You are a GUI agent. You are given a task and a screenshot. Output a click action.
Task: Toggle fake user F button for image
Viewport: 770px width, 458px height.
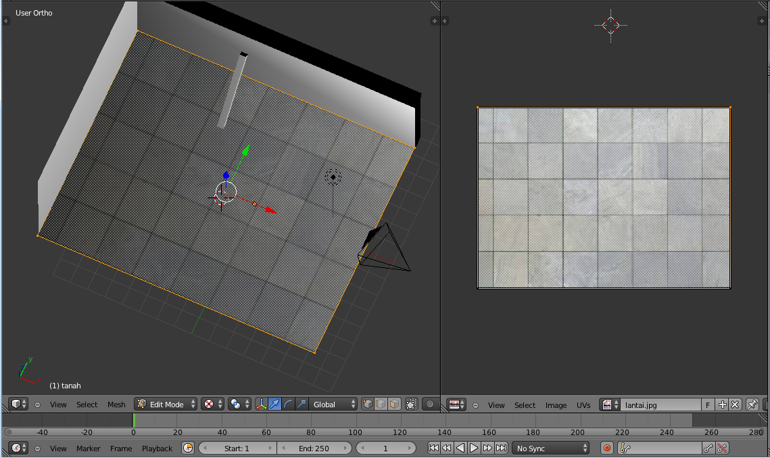click(708, 405)
